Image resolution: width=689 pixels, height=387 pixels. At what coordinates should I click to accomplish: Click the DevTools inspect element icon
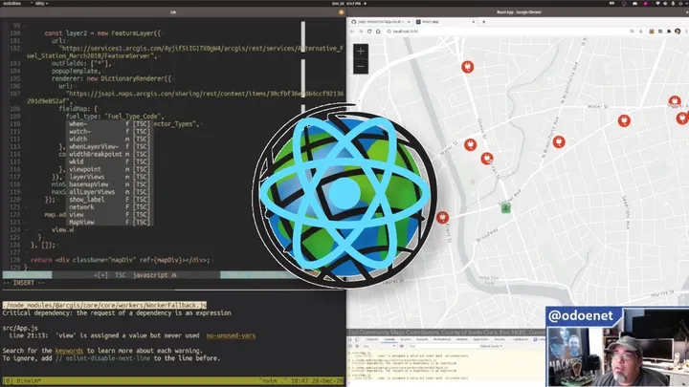[x=350, y=339]
